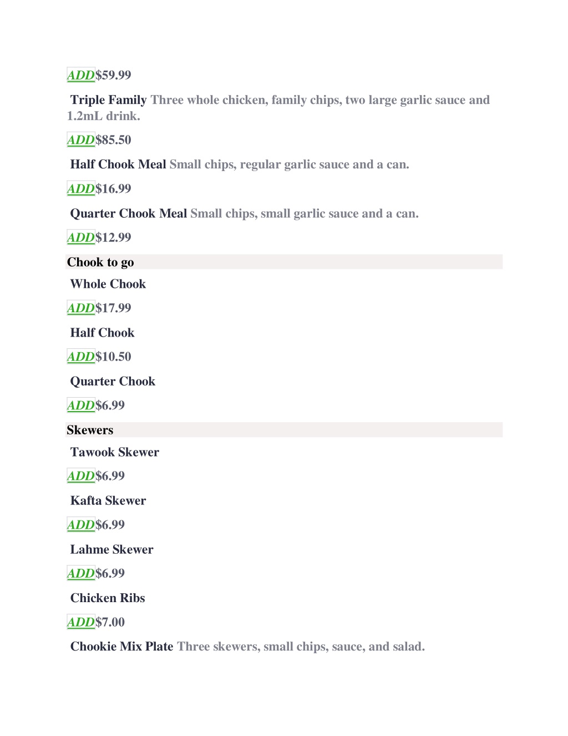
Task: Click ADD link beside $59.99 price
Action: point(81,75)
